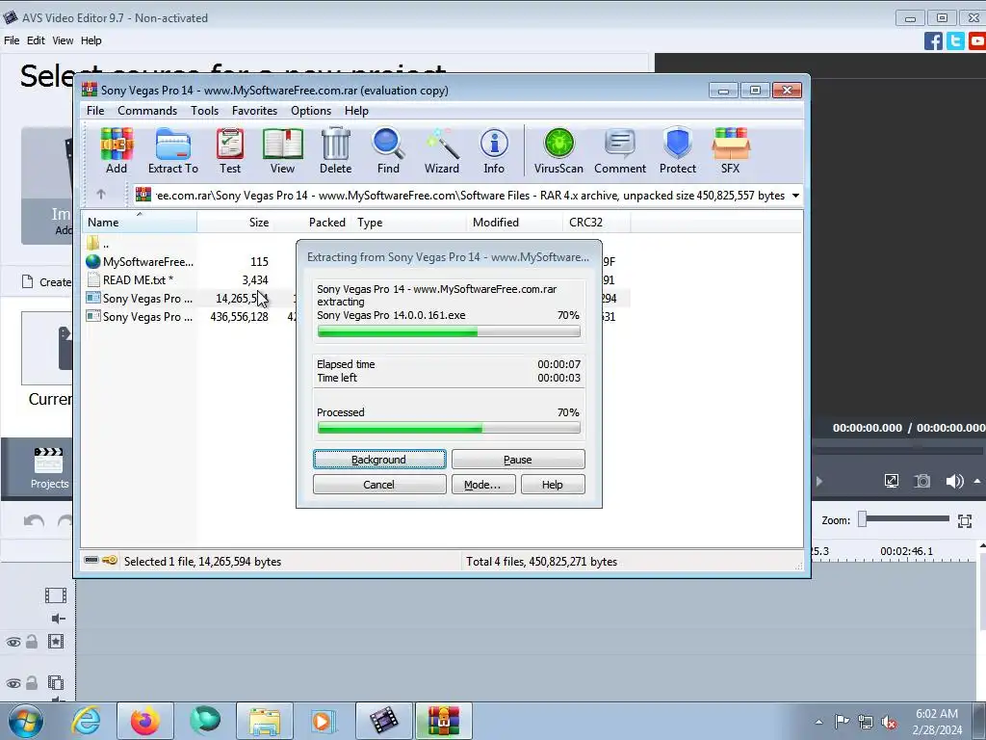
Task: Open the Commands menu
Action: pos(147,111)
